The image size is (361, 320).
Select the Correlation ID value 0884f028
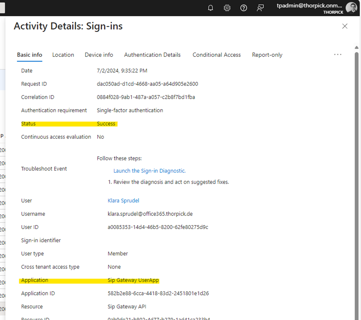tap(146, 97)
